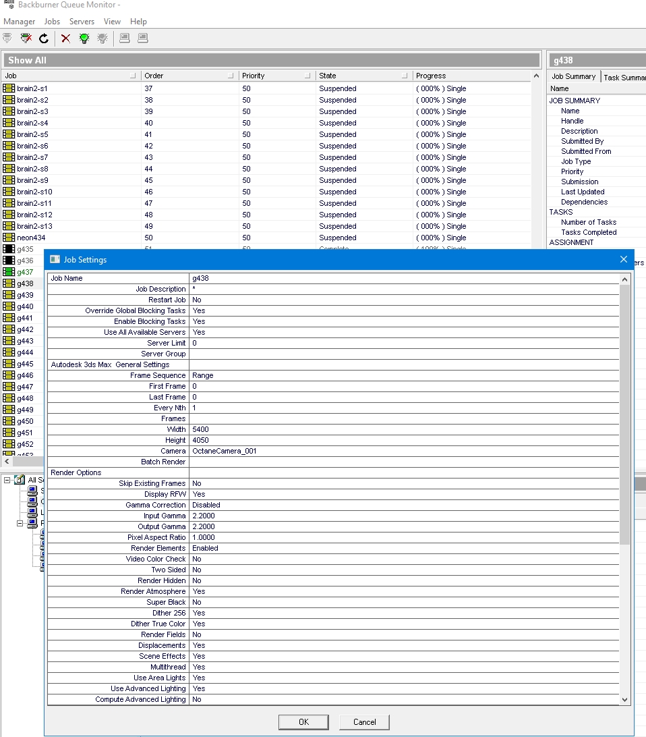Click the job icon beside g447
Screen dimensions: 646x737
pos(9,387)
